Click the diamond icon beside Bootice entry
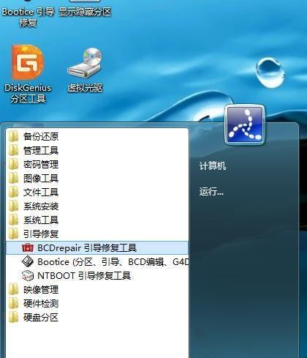Image resolution: width=307 pixels, height=358 pixels. pos(28,262)
